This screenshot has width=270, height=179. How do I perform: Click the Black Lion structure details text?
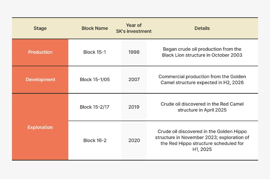coord(202,52)
